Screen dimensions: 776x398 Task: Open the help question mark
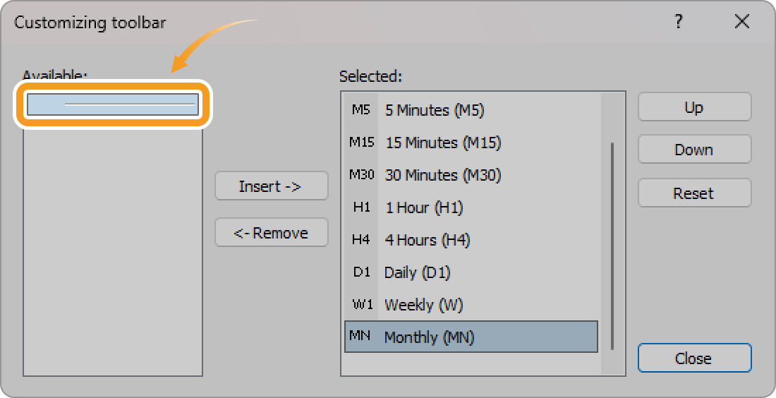point(679,22)
